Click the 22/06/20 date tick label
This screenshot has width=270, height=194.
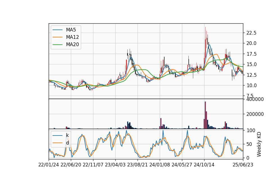click(71, 165)
